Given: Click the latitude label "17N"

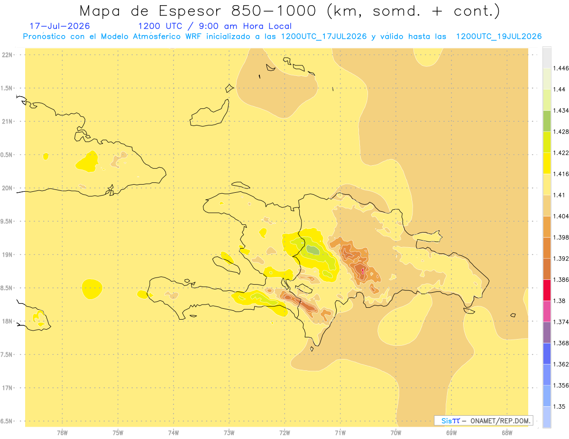Looking at the screenshot, I should pos(7,388).
